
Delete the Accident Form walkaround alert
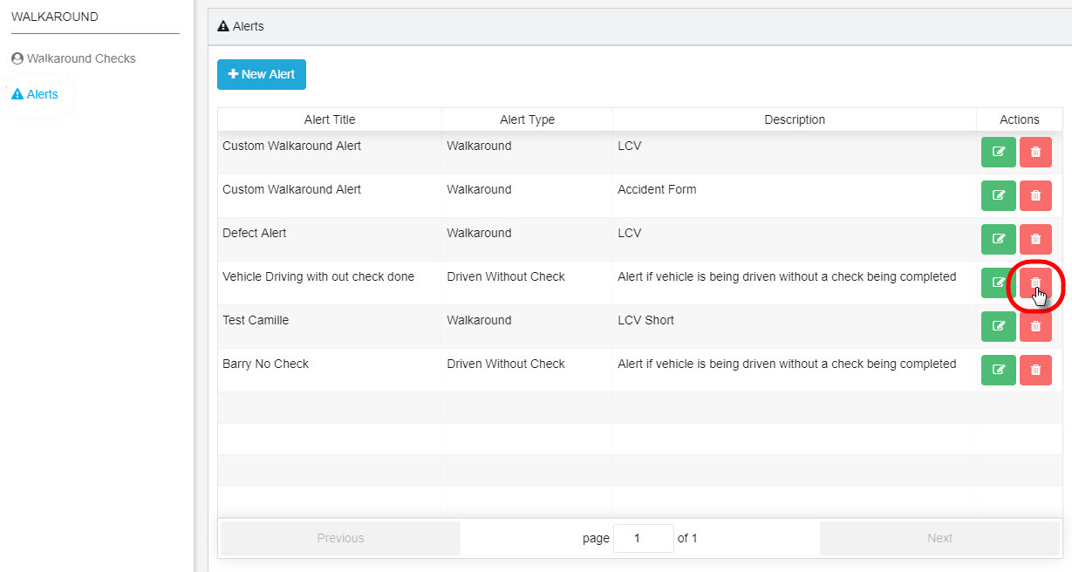click(1035, 195)
